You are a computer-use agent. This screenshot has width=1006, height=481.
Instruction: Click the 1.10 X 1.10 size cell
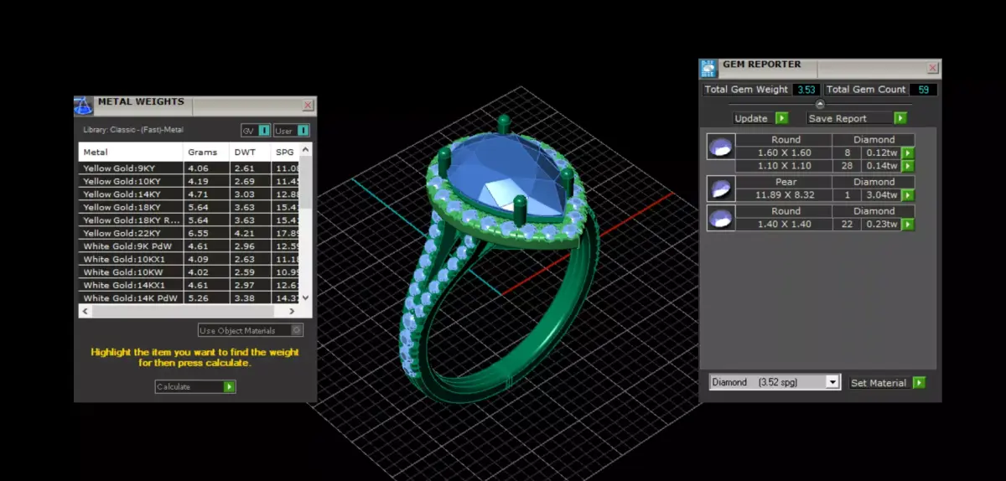click(x=785, y=166)
